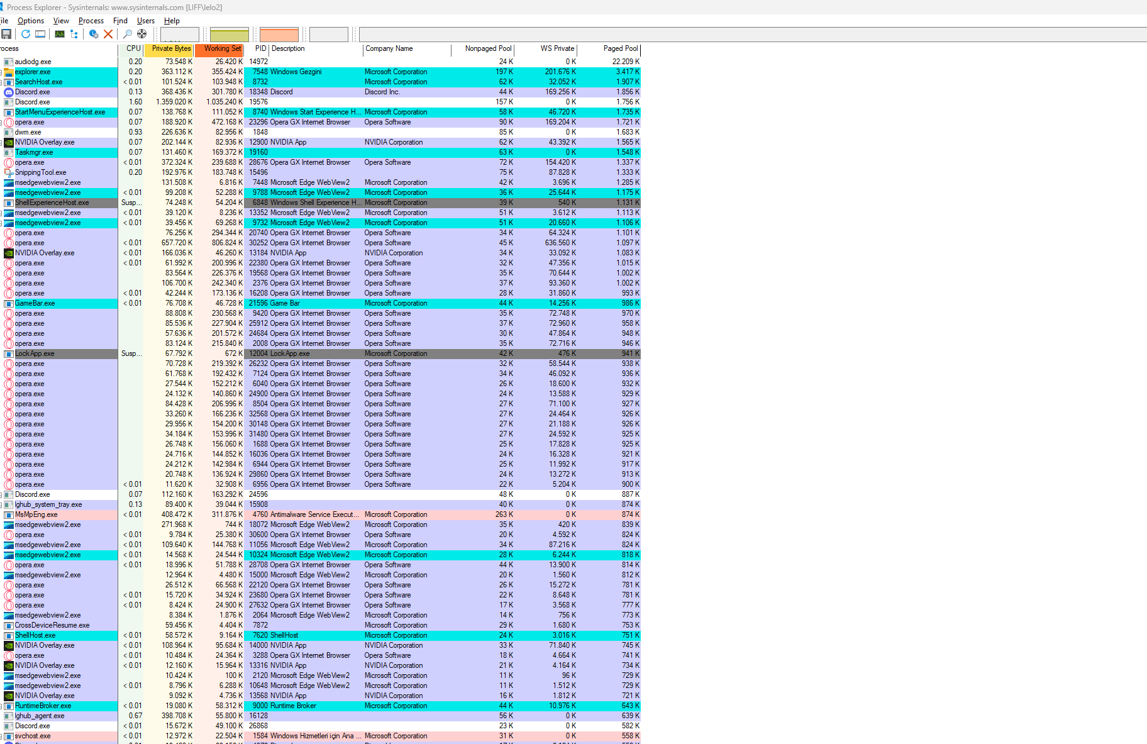
Task: Click the 'Discord Inc.' company cell
Action: pos(382,92)
